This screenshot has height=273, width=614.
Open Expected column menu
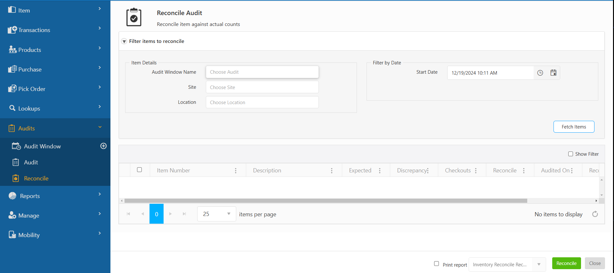pos(380,170)
